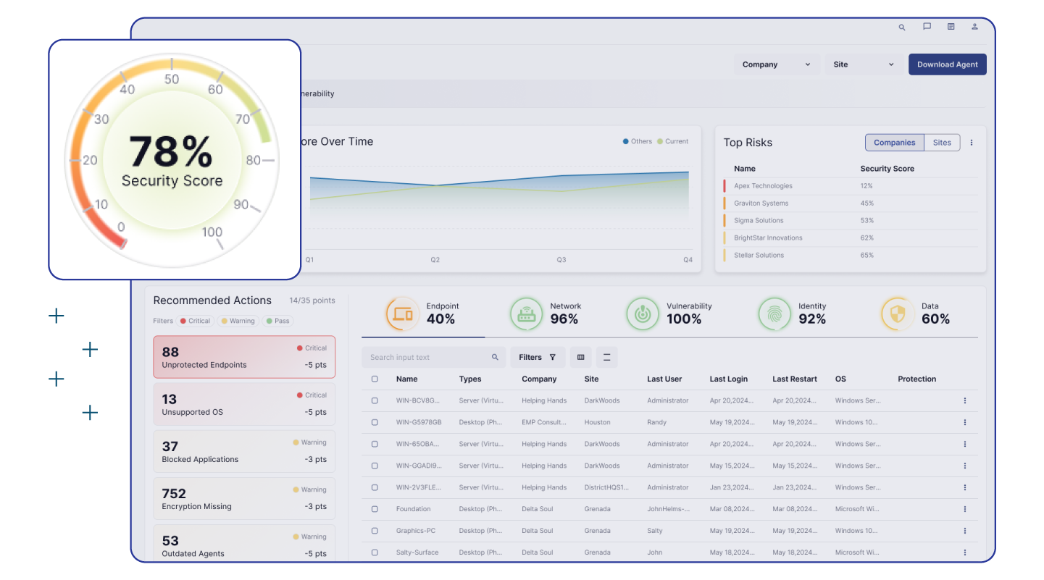Expand the Company dropdown
The height and width of the screenshot is (580, 1044).
coord(777,64)
